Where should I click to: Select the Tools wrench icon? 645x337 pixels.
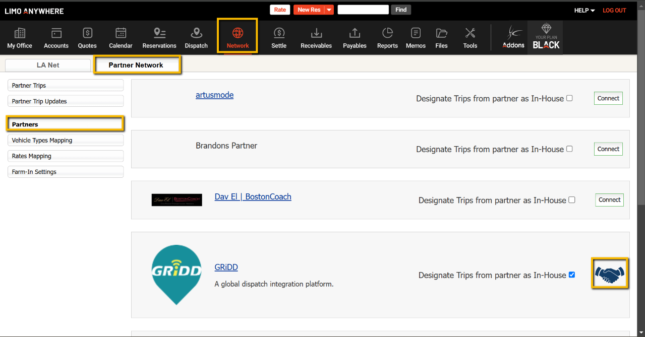pyautogui.click(x=470, y=34)
